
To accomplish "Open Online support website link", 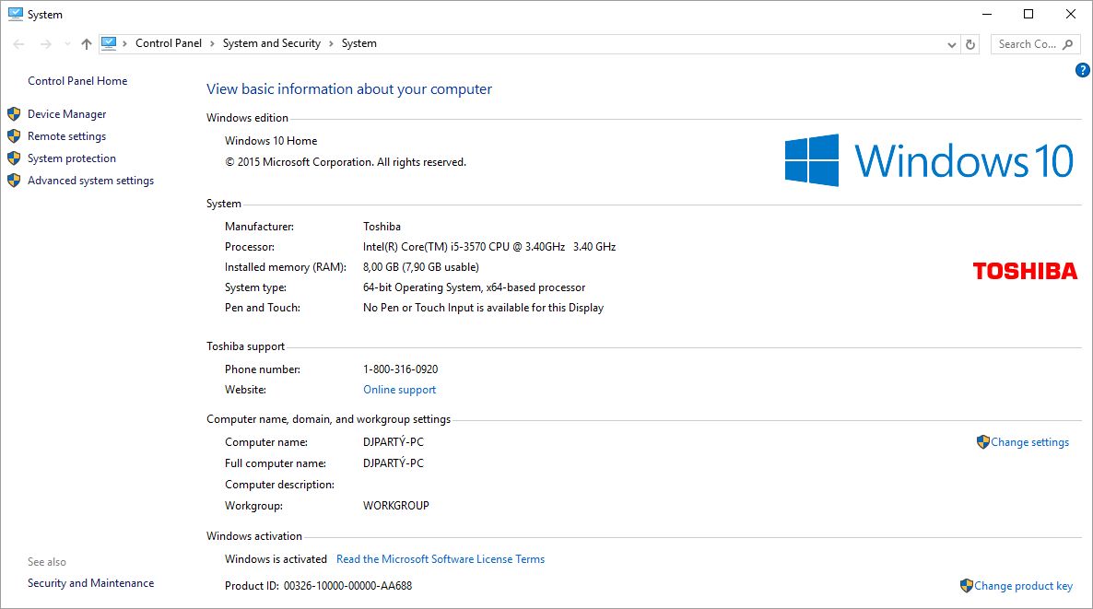I will coord(399,390).
